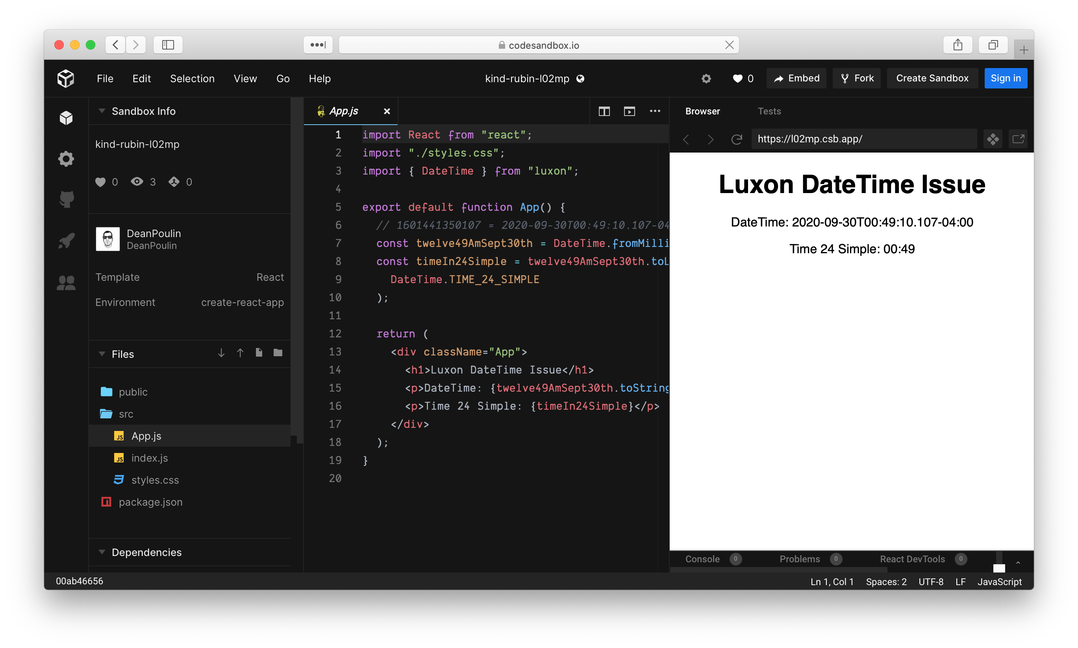Create a new file in Files

(259, 353)
